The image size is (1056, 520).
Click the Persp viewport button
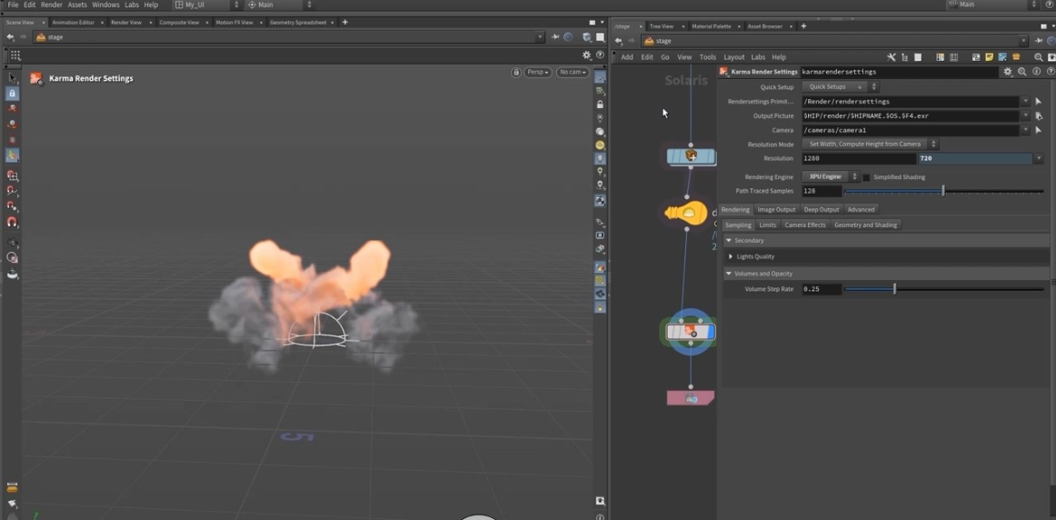click(x=537, y=72)
